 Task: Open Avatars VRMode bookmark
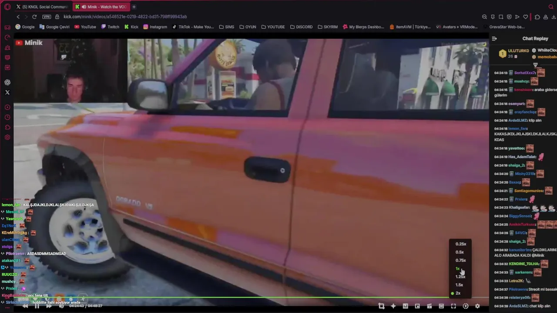[x=456, y=27]
